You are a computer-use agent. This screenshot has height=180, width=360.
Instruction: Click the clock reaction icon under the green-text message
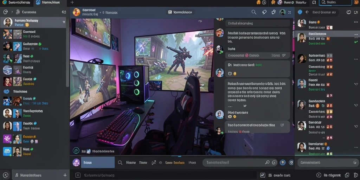click(x=230, y=73)
